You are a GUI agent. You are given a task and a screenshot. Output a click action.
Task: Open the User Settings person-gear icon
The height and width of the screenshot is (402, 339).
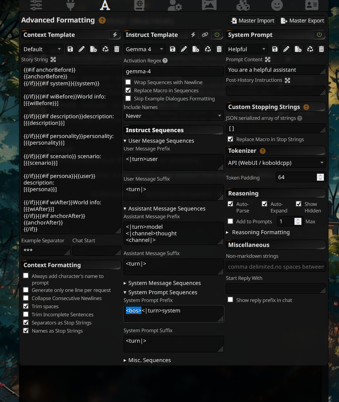tap(174, 5)
